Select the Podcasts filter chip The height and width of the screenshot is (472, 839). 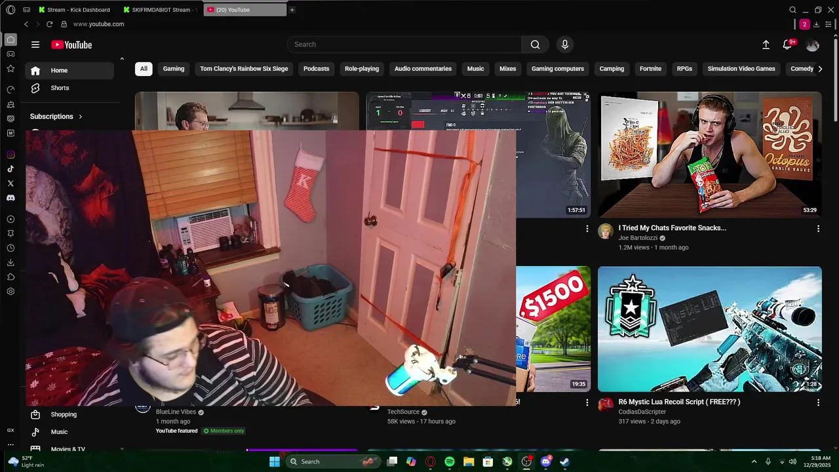[317, 69]
